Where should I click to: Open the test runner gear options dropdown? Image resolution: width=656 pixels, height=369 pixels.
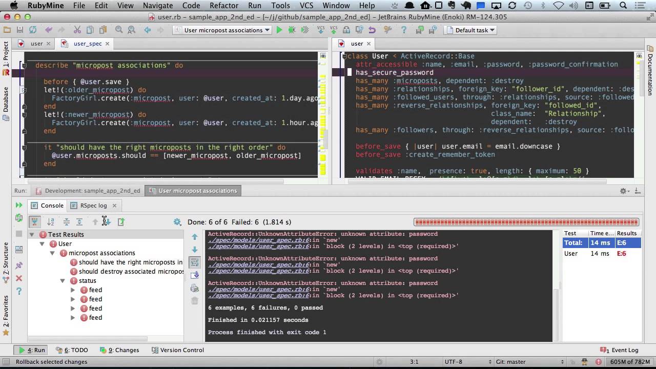[x=177, y=222]
